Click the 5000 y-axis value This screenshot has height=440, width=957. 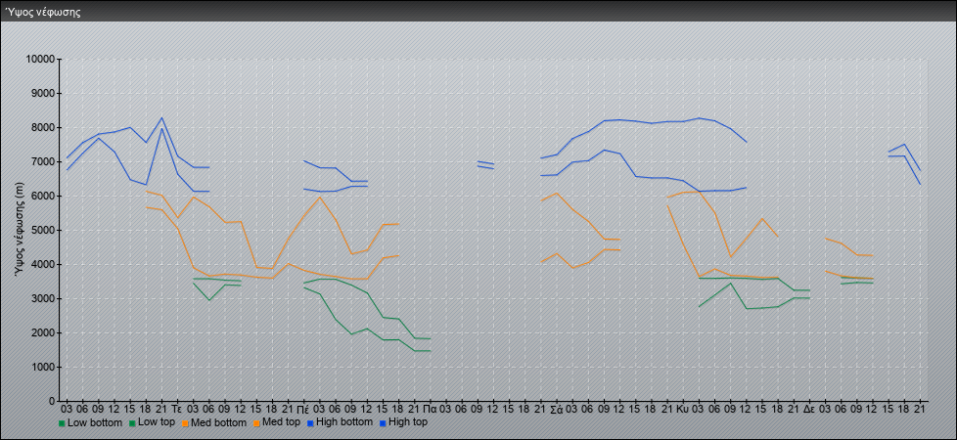point(43,230)
